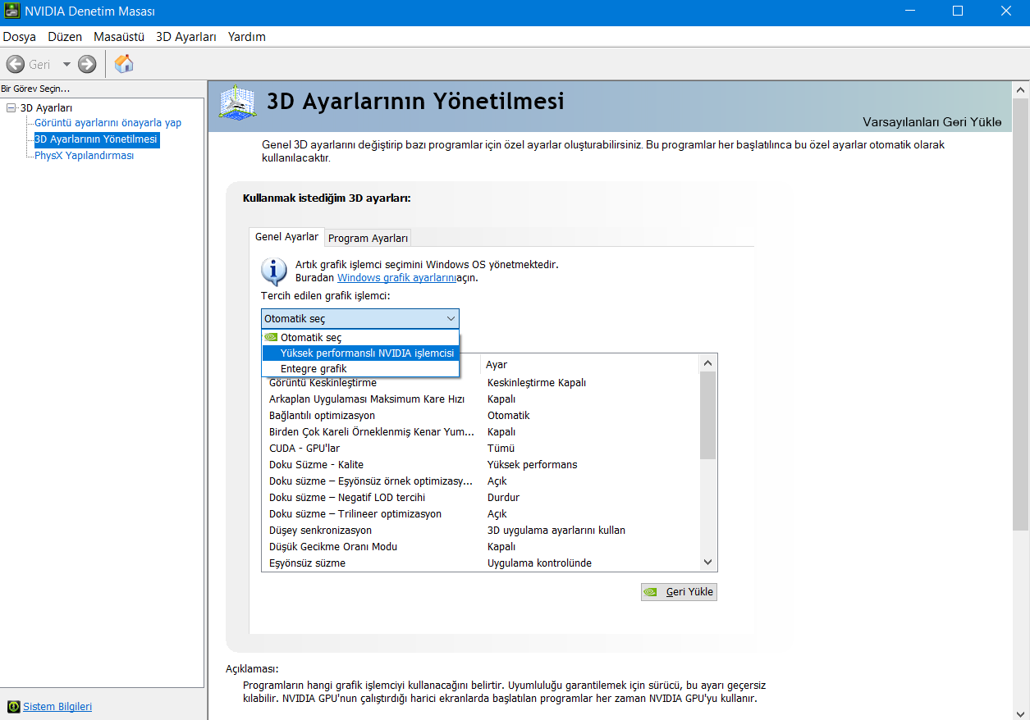Screen dimensions: 1030x720
Task: Select Doku süzme – Negatif LOD tercihi row
Action: (x=481, y=498)
